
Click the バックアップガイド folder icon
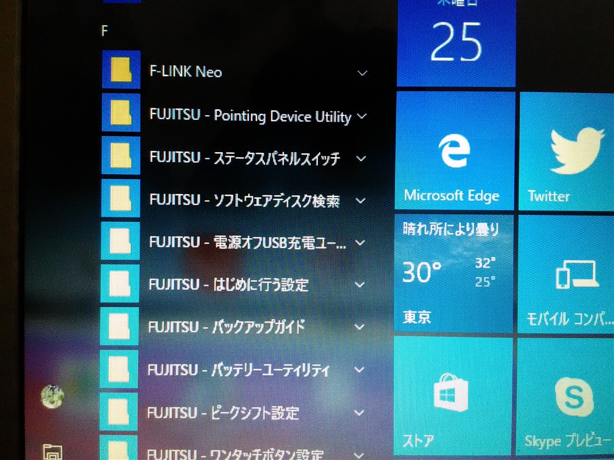pos(119,326)
